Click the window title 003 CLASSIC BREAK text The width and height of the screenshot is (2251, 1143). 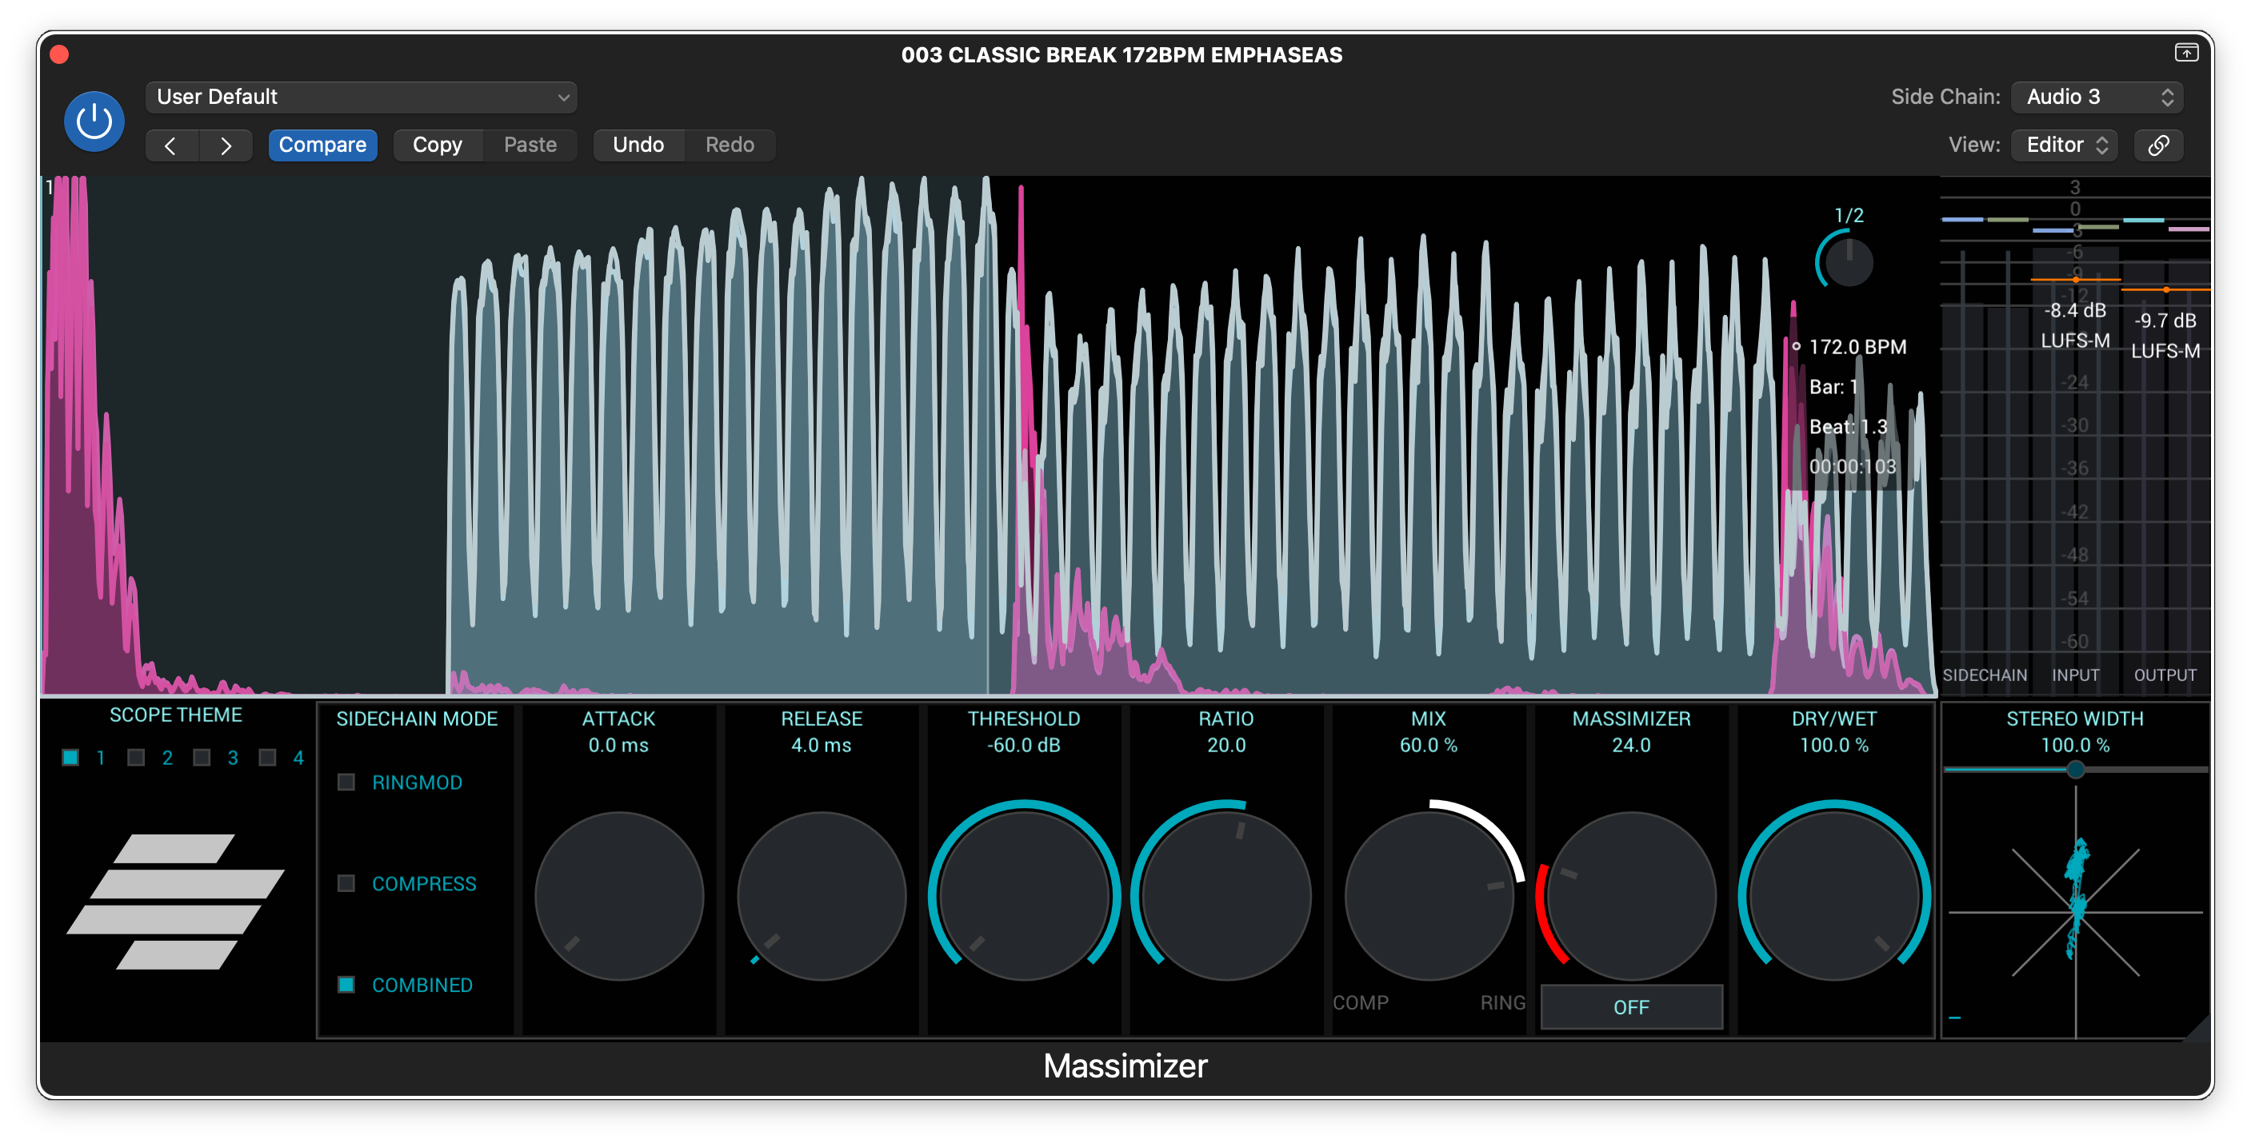click(1122, 55)
